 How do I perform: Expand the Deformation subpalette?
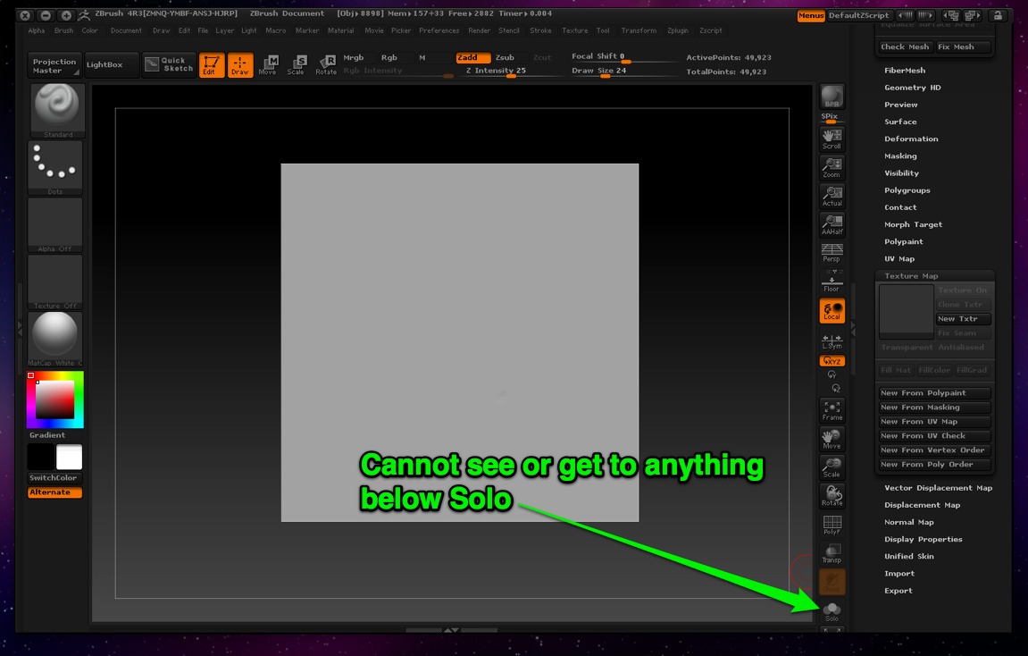(911, 139)
